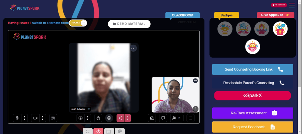
Task: Click the laptop screen icon below the video
Action: 109,131
